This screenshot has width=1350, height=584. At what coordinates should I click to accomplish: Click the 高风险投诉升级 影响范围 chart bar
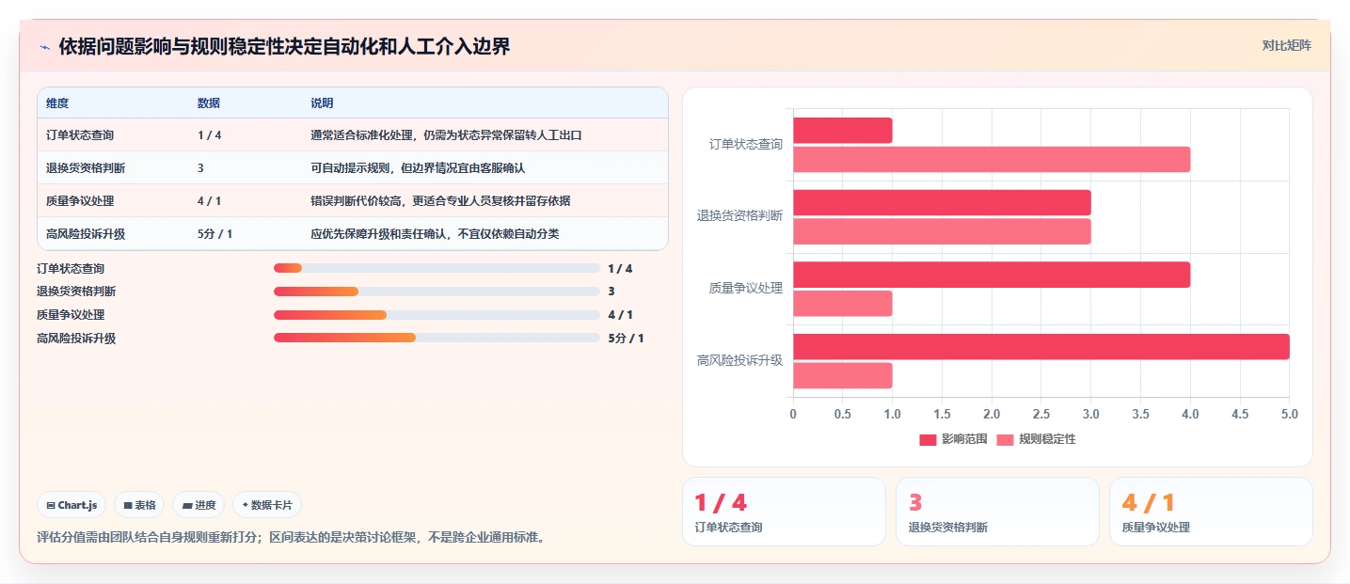(1041, 346)
